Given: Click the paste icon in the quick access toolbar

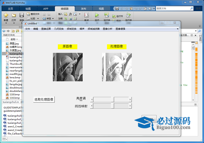Looking at the screenshot, I should 131,9.
